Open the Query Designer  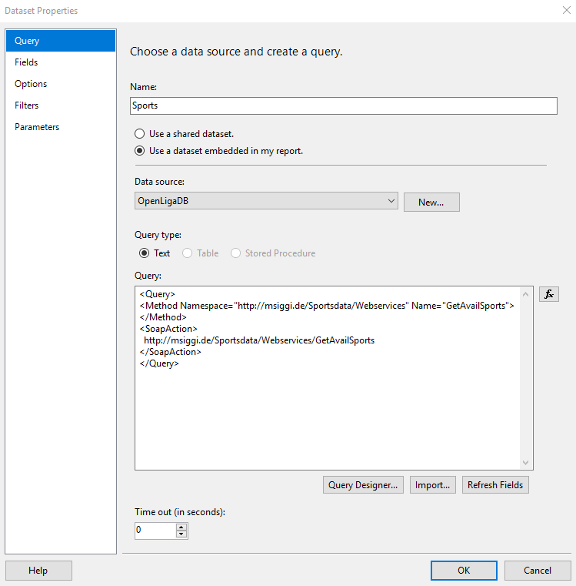point(363,485)
